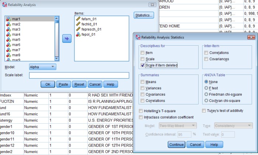This screenshot has width=258, height=155.
Task: Check the Inter-Item Correlations checkbox
Action: (206, 53)
